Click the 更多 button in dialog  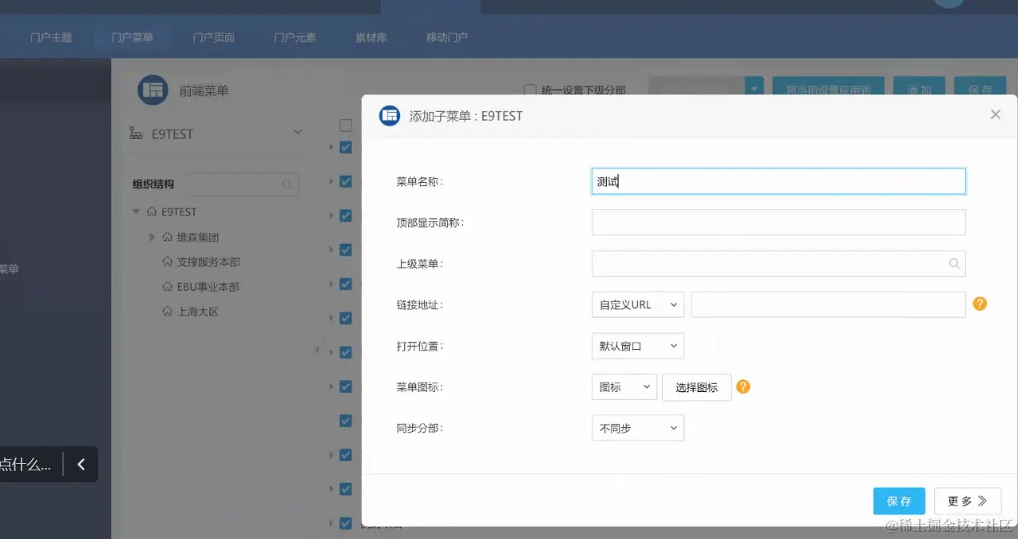tap(968, 501)
